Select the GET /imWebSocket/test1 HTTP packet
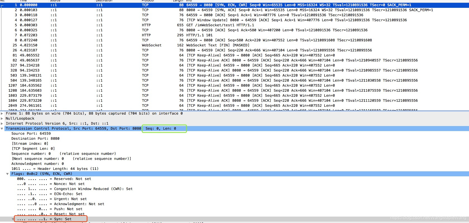469x223 pixels. pos(234,25)
